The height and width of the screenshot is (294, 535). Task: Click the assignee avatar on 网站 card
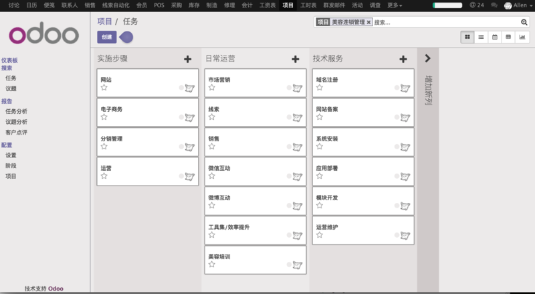pos(190,88)
